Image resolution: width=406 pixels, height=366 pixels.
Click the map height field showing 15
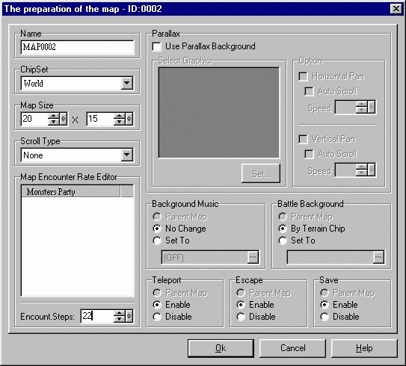pos(100,119)
